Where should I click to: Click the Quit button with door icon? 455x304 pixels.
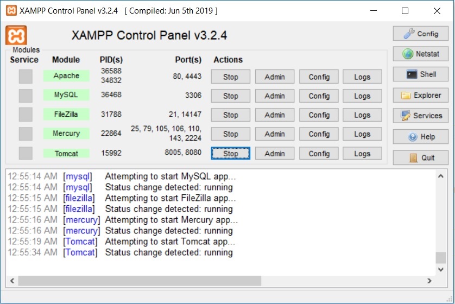(420, 157)
